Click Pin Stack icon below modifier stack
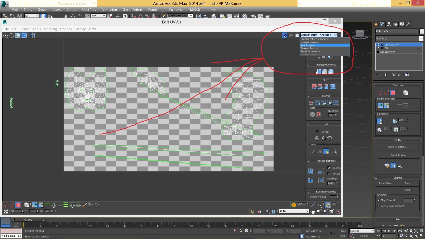 (378, 75)
